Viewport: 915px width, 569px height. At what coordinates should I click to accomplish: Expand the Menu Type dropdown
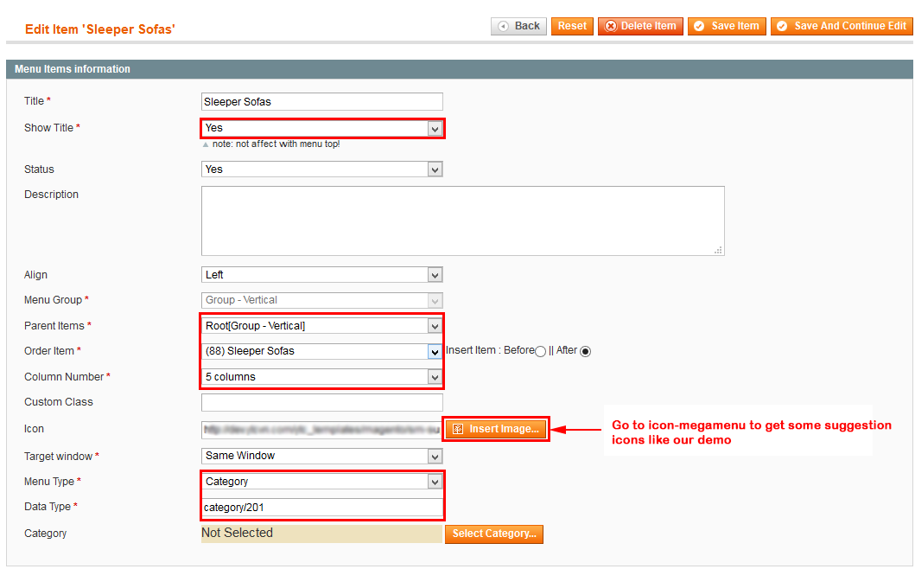[x=322, y=482]
